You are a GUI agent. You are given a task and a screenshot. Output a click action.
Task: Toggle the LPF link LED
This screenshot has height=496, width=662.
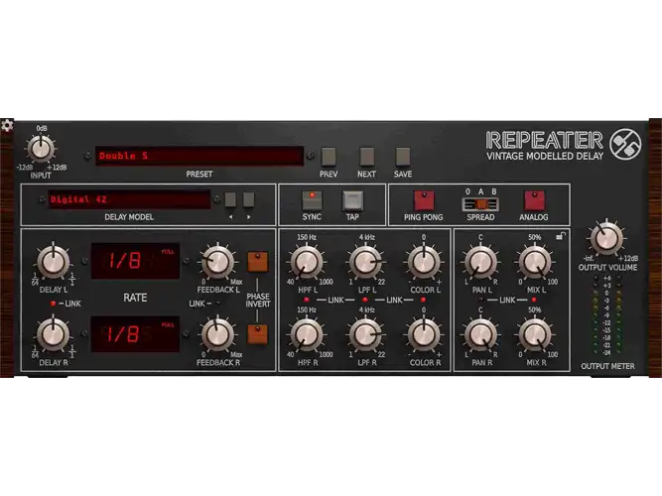point(365,300)
